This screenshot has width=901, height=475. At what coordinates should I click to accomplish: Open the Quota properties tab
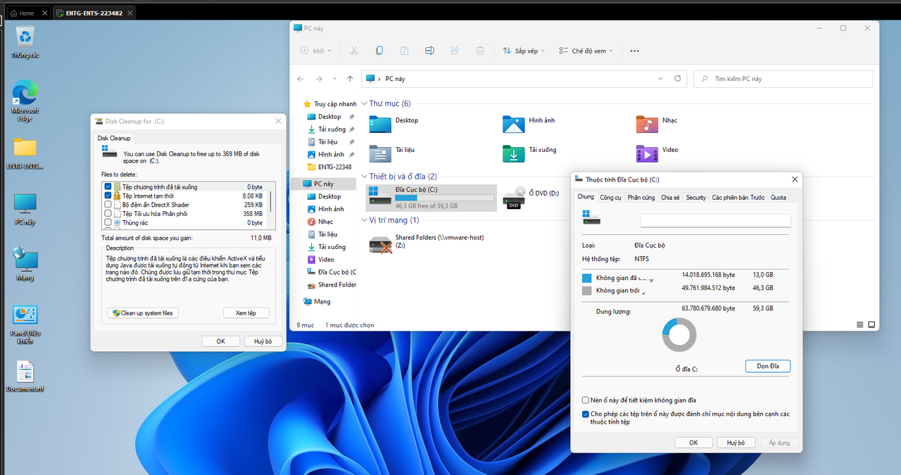click(778, 198)
